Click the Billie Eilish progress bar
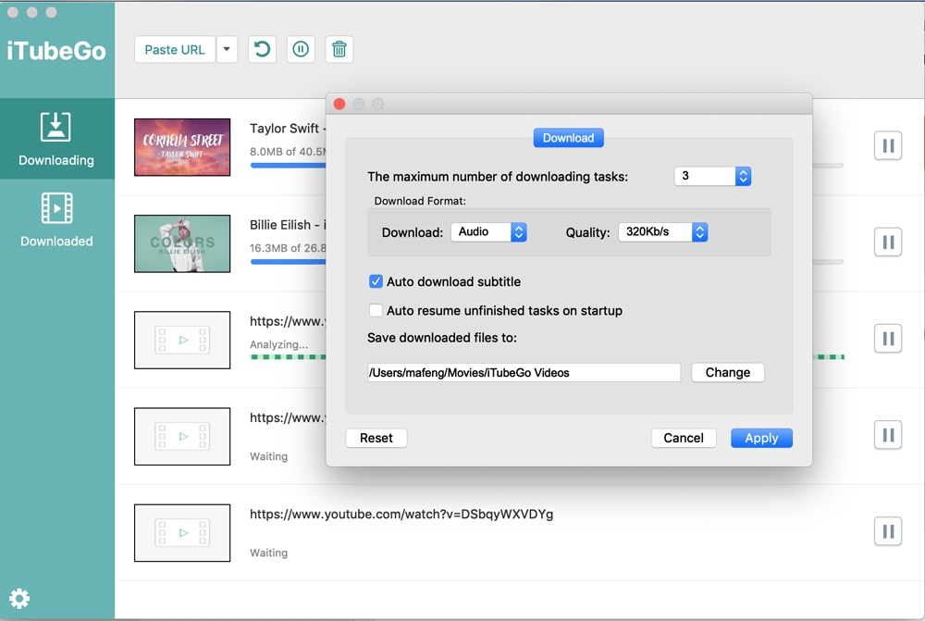The height and width of the screenshot is (621, 925). tap(288, 262)
